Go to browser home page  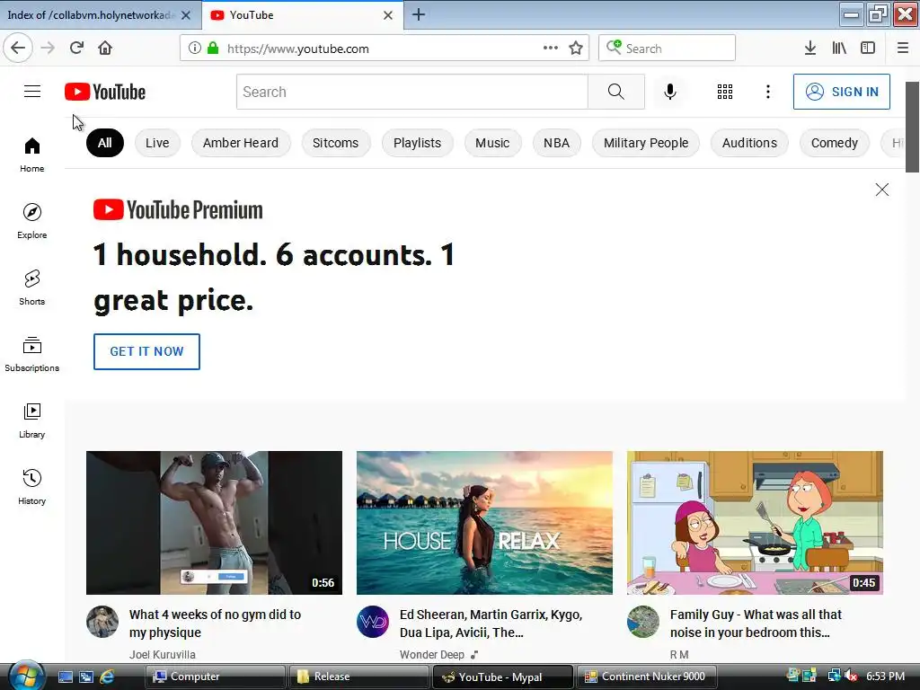pos(105,49)
